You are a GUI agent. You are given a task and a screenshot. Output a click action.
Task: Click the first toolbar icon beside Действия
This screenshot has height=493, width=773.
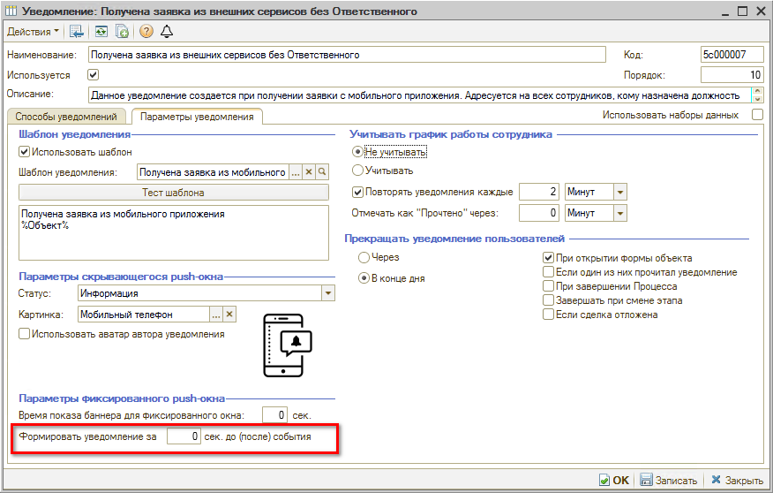click(x=77, y=32)
